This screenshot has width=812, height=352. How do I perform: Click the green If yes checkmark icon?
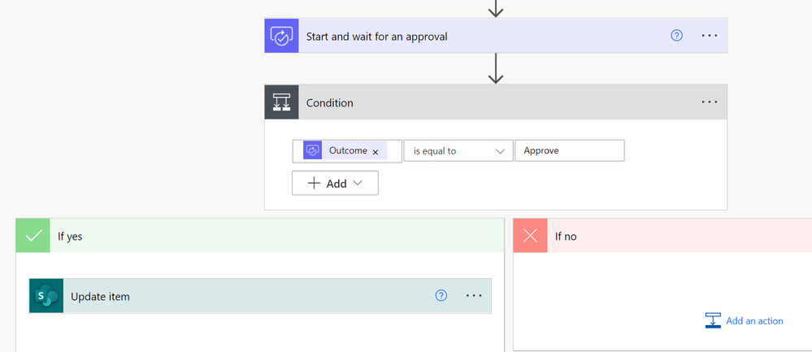pyautogui.click(x=33, y=237)
